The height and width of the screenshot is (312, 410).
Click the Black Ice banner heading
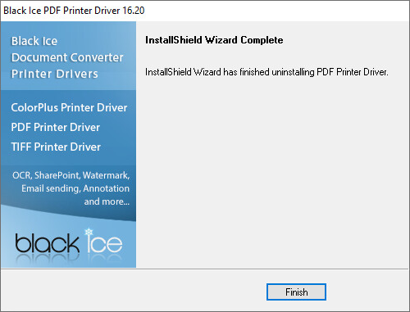[x=34, y=41]
